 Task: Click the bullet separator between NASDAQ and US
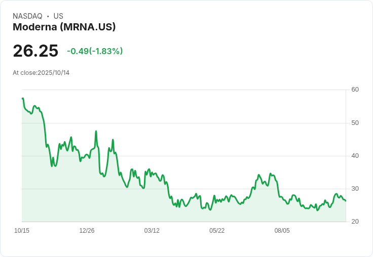coord(48,16)
